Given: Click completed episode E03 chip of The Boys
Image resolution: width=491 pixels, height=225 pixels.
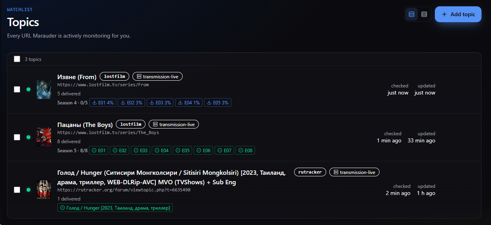Looking at the screenshot, I should [140, 150].
